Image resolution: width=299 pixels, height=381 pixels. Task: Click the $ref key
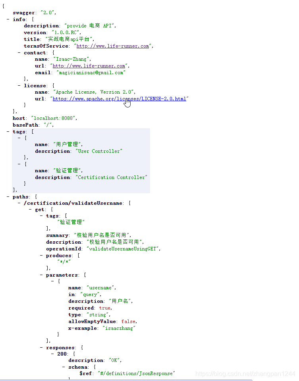(x=85, y=373)
